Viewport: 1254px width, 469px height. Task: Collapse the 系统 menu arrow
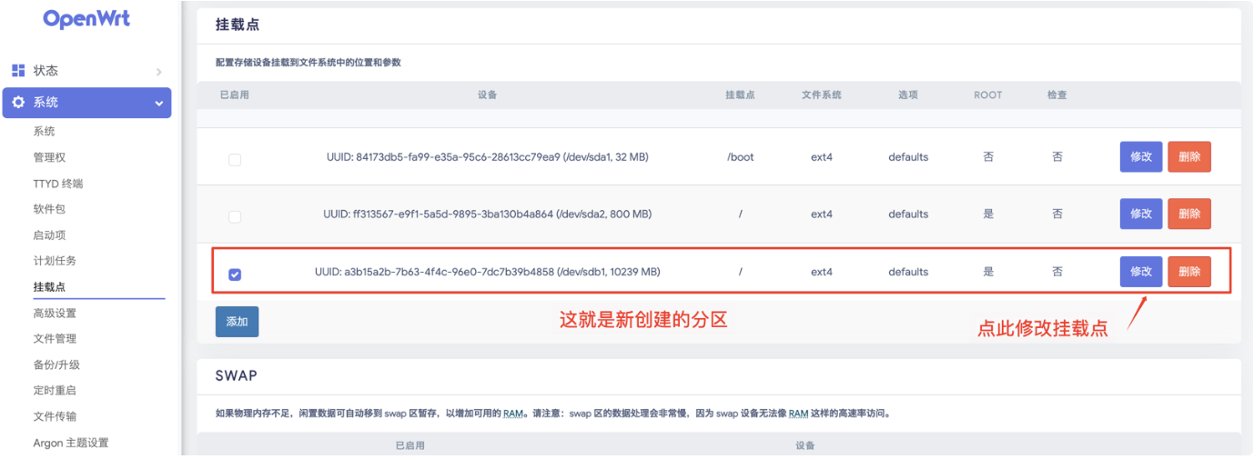[158, 104]
